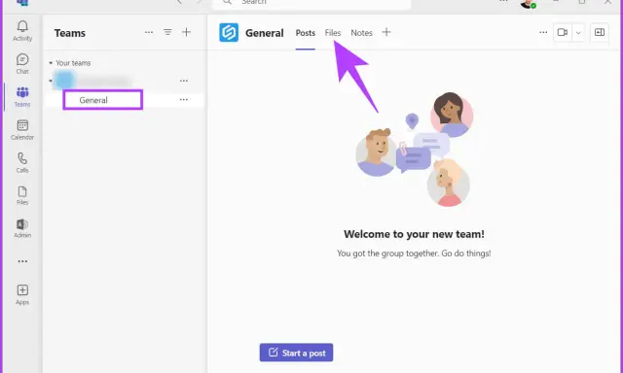
Task: Switch to the Files tab
Action: 333,33
